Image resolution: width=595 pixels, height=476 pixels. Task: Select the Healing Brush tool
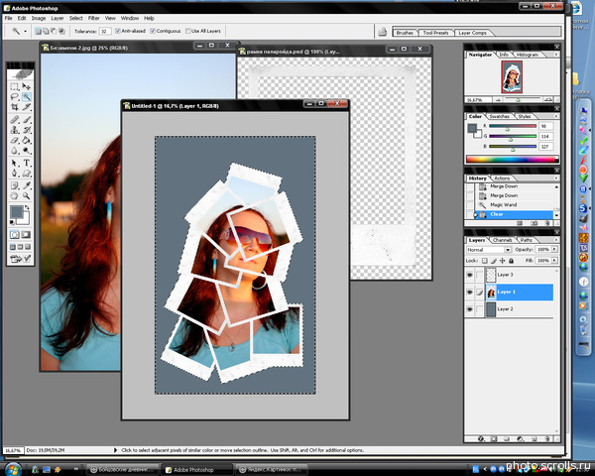[x=15, y=120]
